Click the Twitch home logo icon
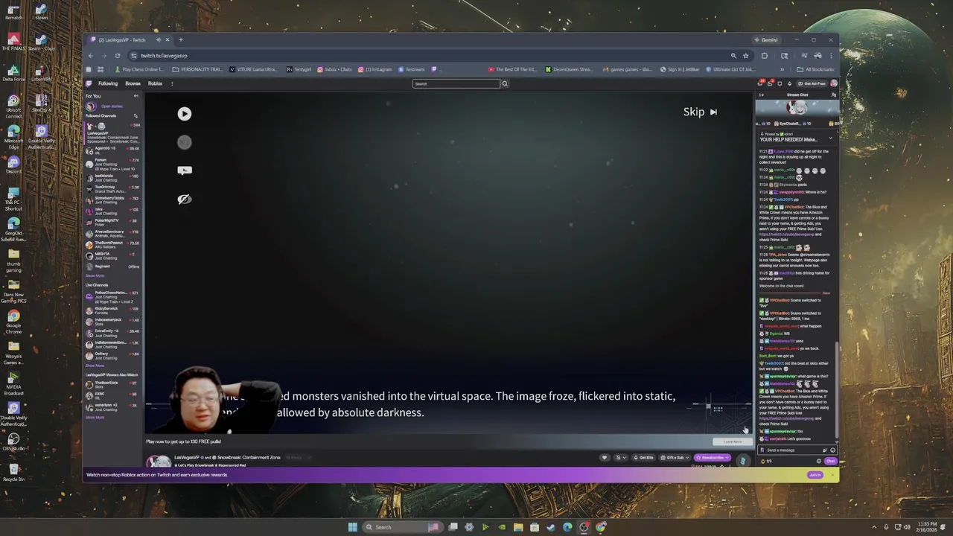Viewport: 953px width, 536px height. click(x=89, y=83)
